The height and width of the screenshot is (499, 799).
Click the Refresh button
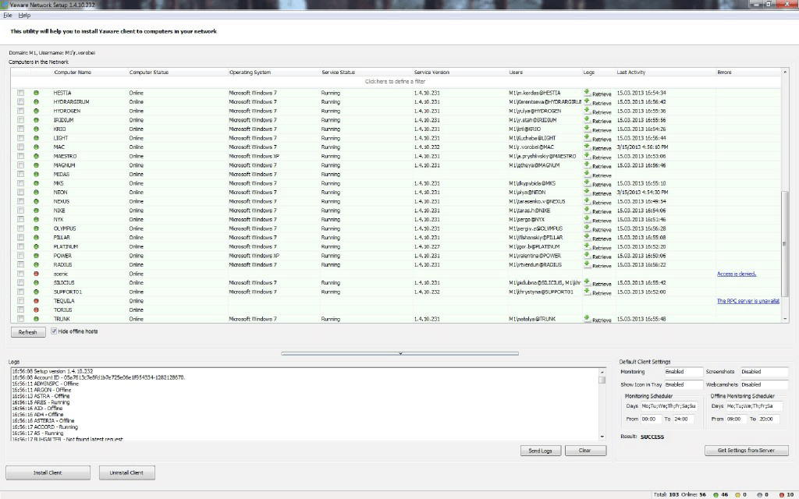coord(27,332)
